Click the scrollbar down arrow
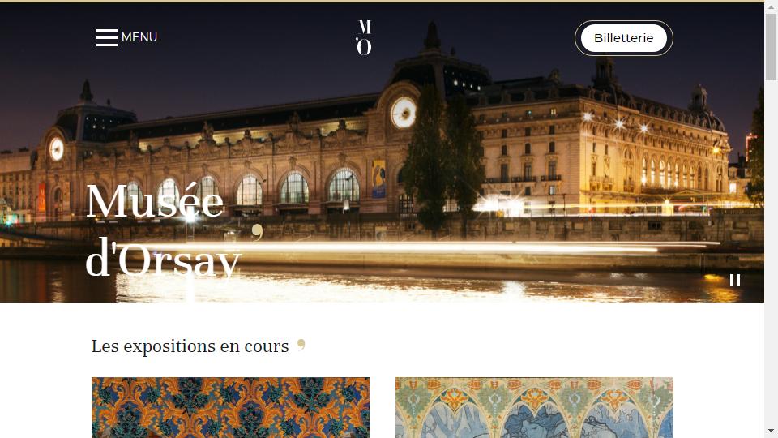778x438 pixels. [x=771, y=431]
